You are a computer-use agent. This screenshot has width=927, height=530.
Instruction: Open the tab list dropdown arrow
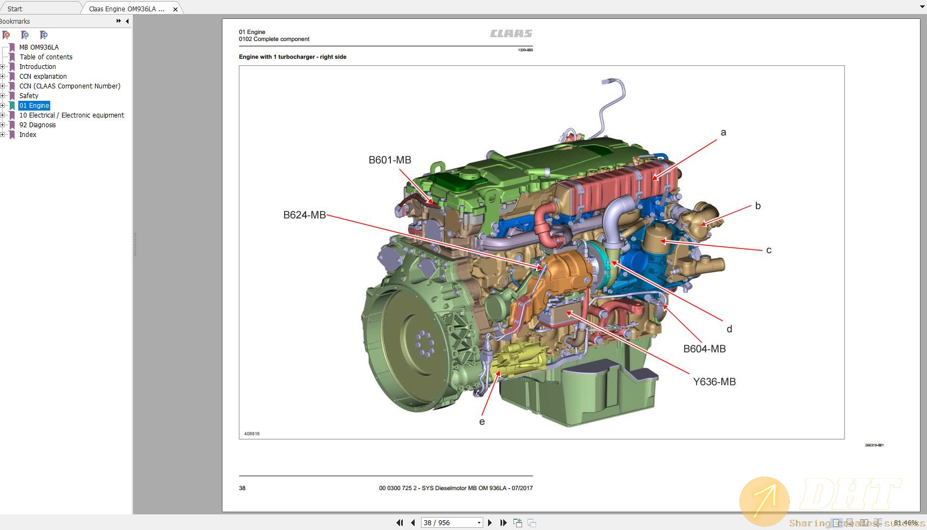pos(922,7)
